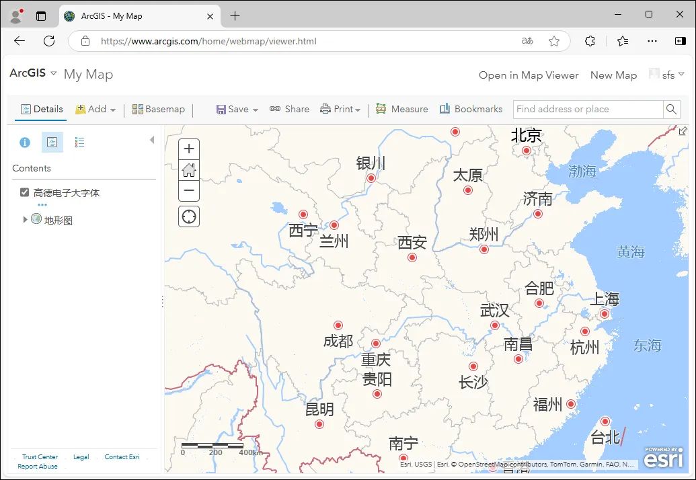Click the 地形图 layer name
The image size is (696, 480).
[x=58, y=220]
